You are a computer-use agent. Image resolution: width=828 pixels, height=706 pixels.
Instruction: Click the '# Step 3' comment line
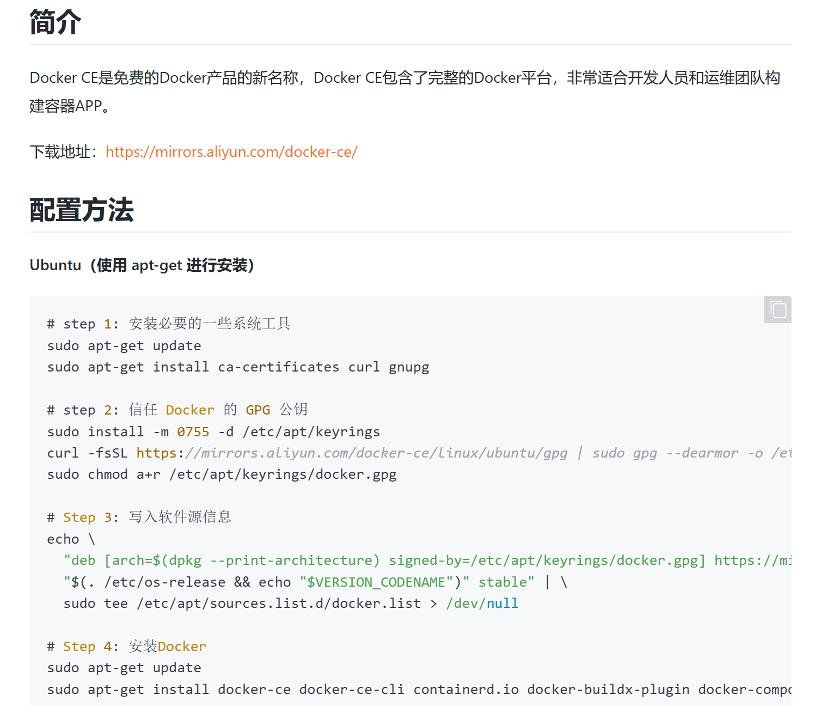[139, 518]
